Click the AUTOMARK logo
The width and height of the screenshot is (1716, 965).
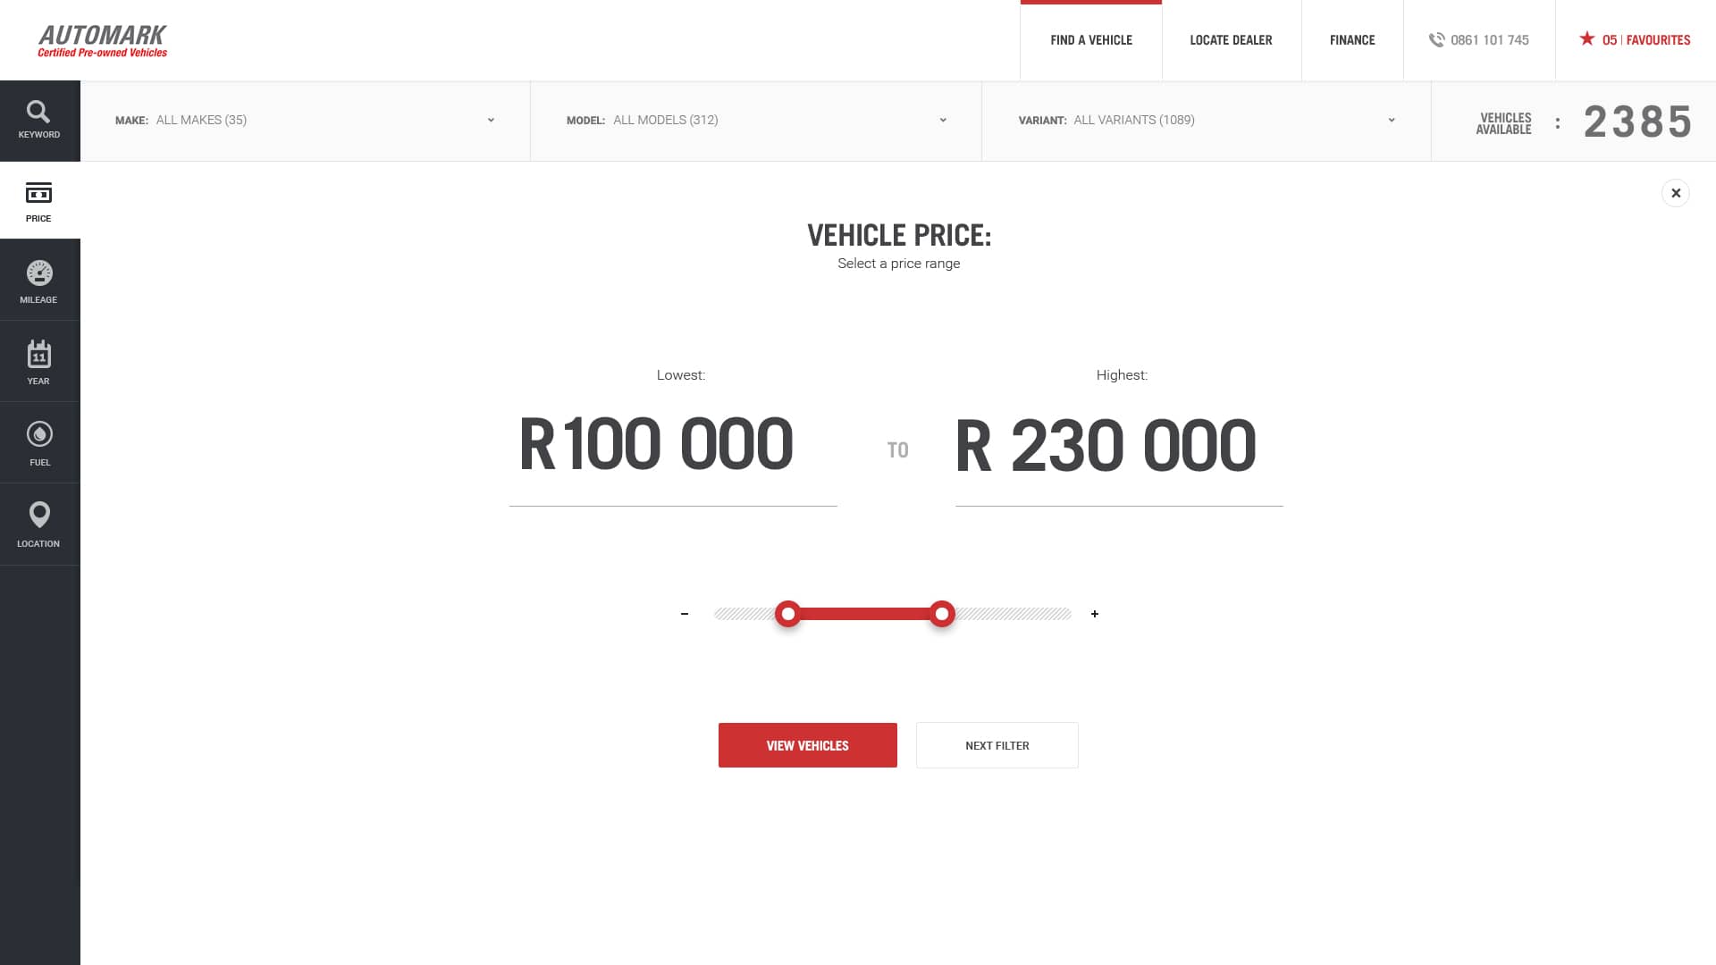102,39
